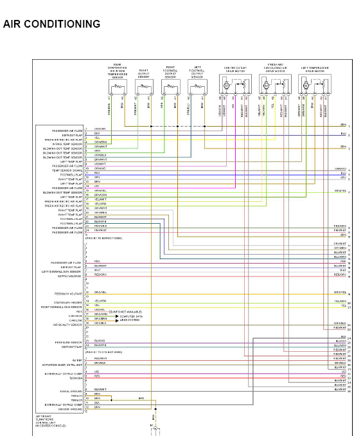Click the GRN/VIO wire label at pin 10

click(x=100, y=168)
